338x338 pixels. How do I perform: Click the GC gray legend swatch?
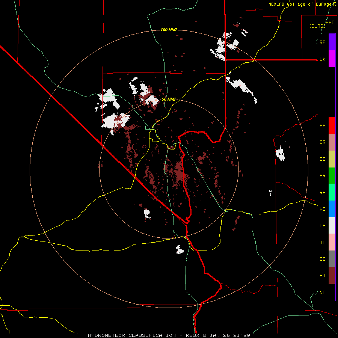coord(332,259)
